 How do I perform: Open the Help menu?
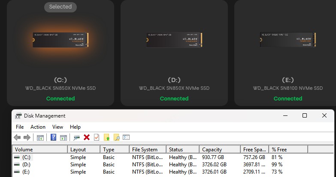click(75, 127)
